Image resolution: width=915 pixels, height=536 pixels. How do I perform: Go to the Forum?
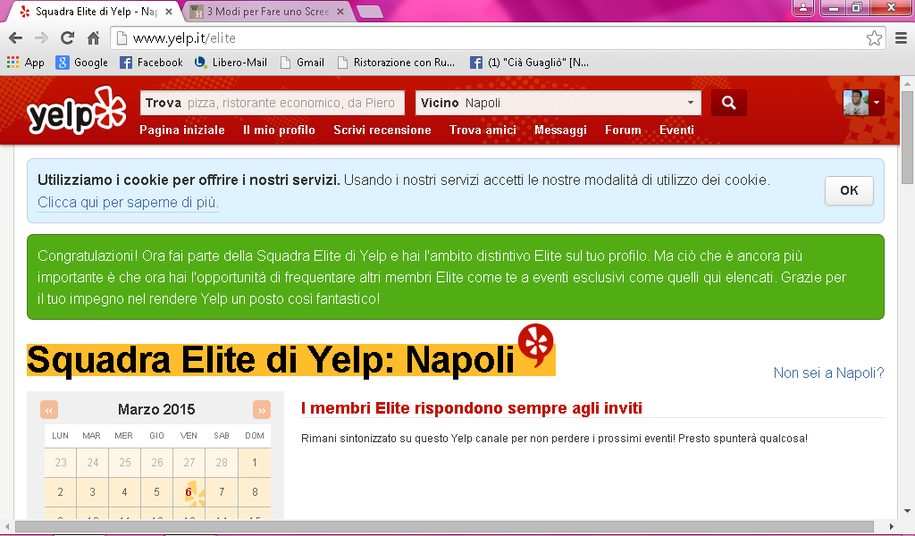[x=623, y=130]
